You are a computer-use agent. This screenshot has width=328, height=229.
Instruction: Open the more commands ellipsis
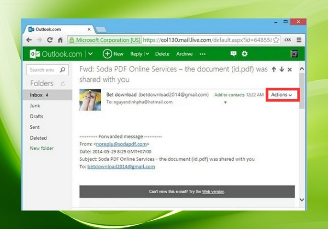(202, 54)
